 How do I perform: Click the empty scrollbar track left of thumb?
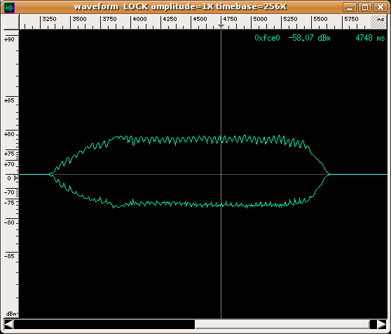(104, 324)
